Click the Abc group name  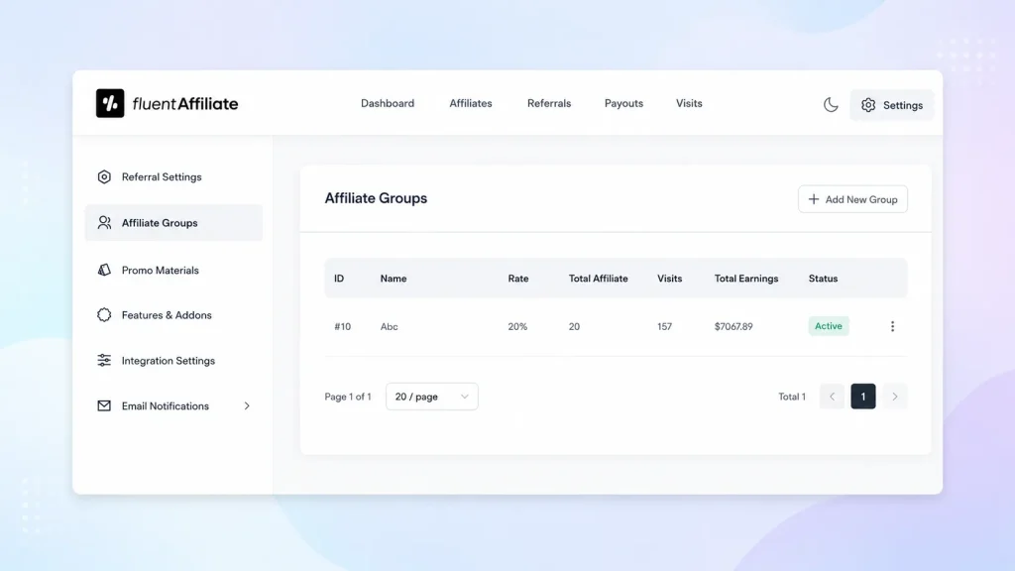coord(389,326)
